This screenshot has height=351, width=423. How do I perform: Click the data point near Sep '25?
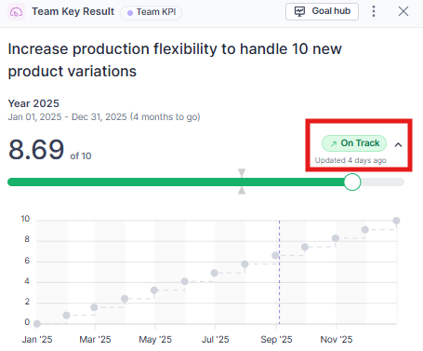click(x=275, y=255)
